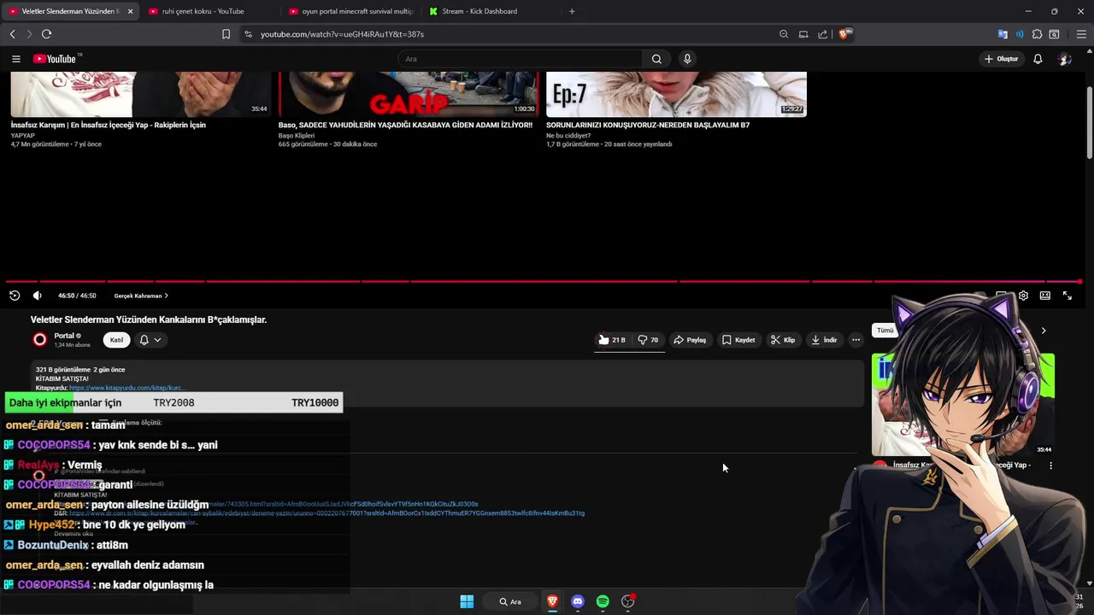This screenshot has height=615, width=1094.
Task: Open the Google Translate extension icon
Action: click(x=1003, y=34)
